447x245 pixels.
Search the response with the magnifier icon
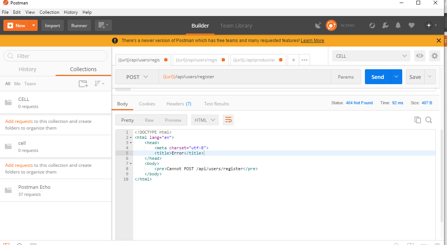click(428, 120)
